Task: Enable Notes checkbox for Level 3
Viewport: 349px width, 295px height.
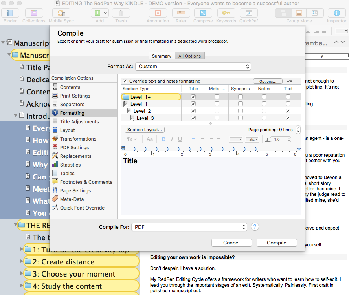Action: [x=264, y=118]
